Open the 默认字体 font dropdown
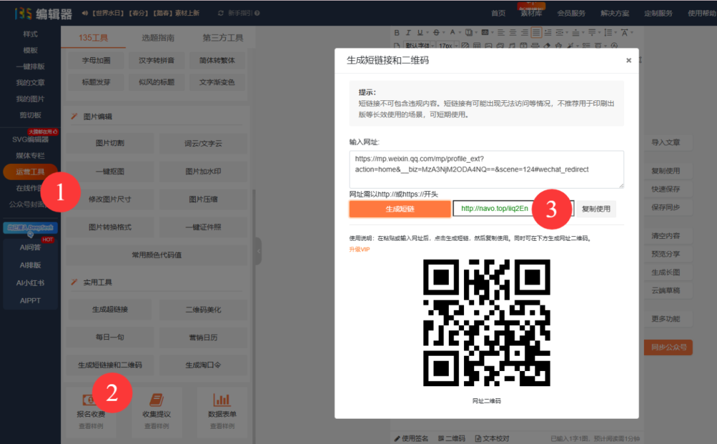Image resolution: width=717 pixels, height=444 pixels. pos(420,46)
